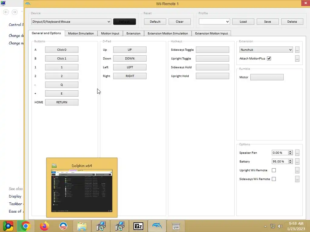Open the network tray icon
310x232 pixels.
pyautogui.click(x=273, y=226)
